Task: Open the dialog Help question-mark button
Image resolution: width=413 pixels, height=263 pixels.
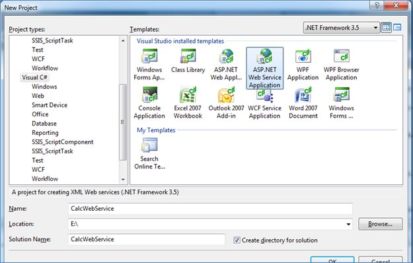Action: click(377, 5)
